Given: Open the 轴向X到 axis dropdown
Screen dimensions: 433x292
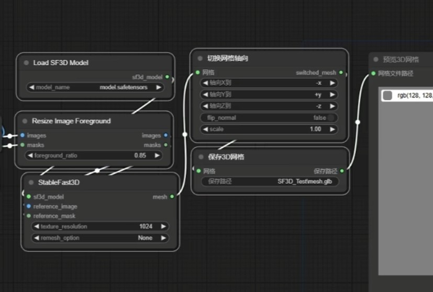Looking at the screenshot, I should tap(269, 83).
